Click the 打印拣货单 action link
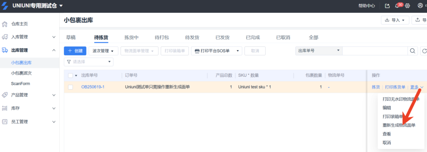The image size is (427, 152). (395, 87)
